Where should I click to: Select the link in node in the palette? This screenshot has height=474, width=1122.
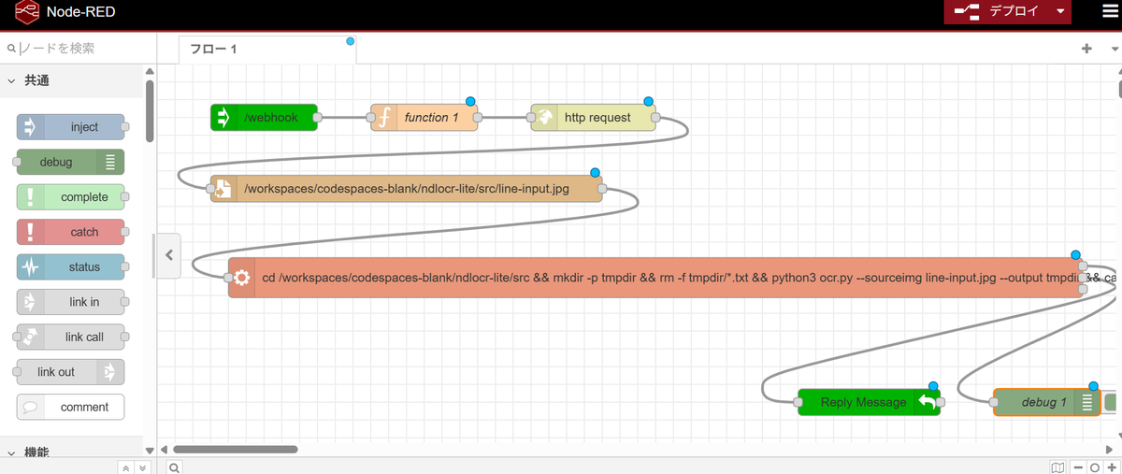71,302
